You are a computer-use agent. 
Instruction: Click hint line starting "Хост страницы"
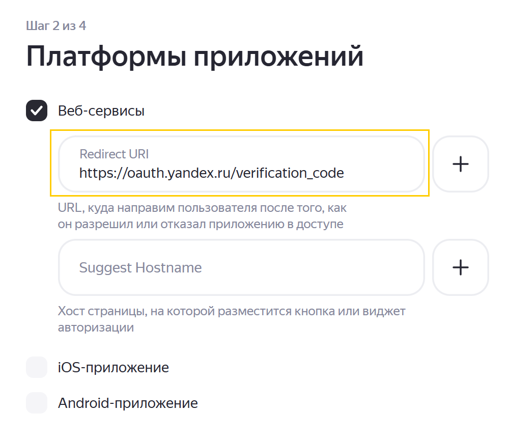232,311
